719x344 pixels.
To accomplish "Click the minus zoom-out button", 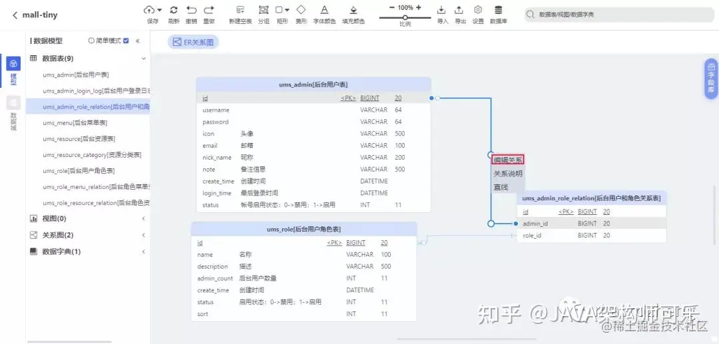I will (x=391, y=8).
